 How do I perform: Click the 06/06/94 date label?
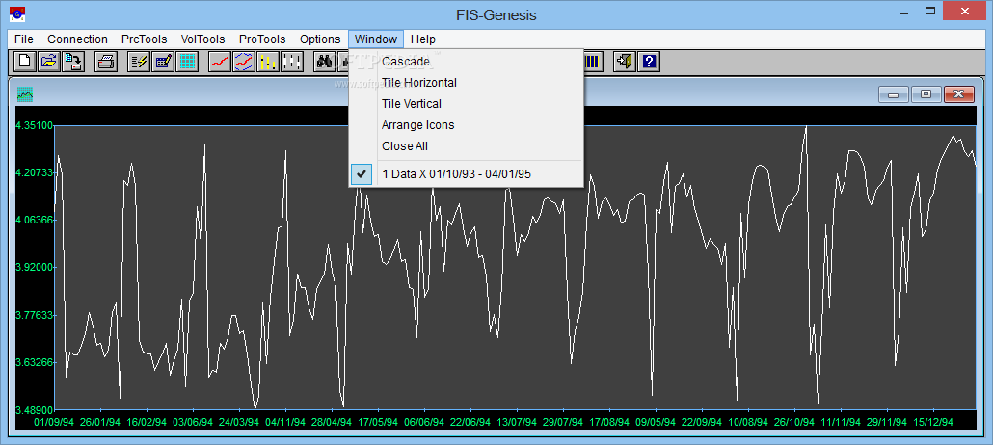coord(424,422)
